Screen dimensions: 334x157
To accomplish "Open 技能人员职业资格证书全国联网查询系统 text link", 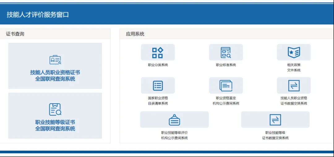I will [55, 75].
